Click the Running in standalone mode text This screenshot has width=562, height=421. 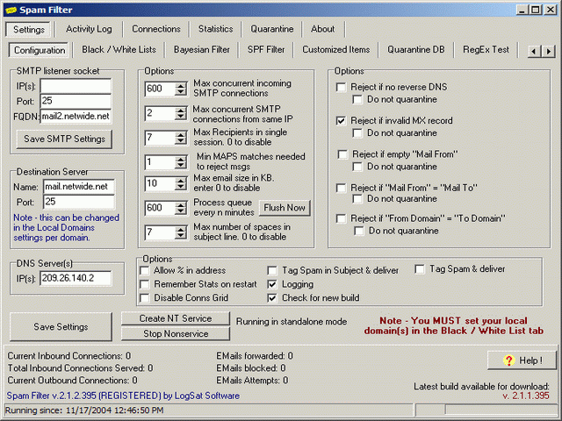(x=292, y=322)
